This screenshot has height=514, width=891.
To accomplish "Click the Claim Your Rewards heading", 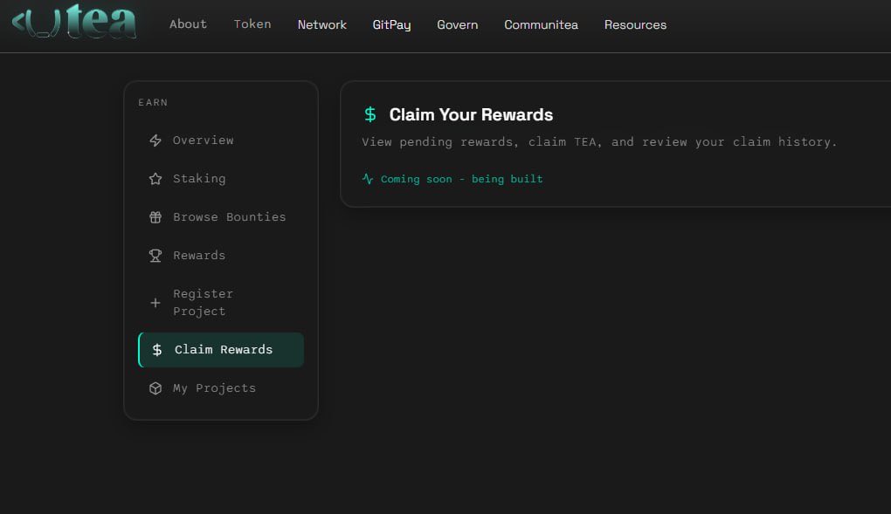I will pos(471,114).
